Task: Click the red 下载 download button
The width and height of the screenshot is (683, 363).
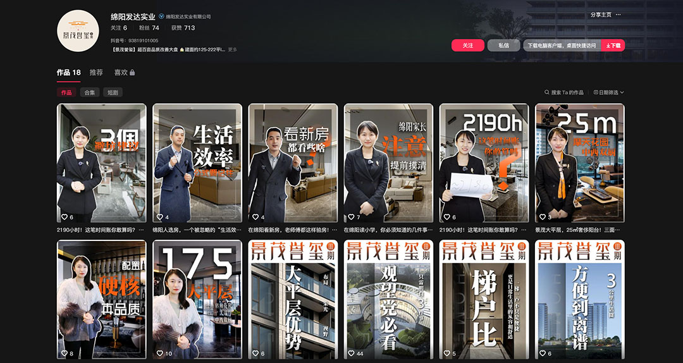Action: [613, 46]
